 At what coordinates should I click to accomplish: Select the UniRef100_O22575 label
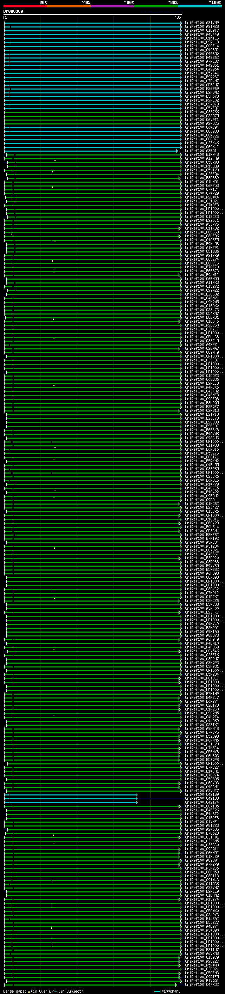[202, 116]
